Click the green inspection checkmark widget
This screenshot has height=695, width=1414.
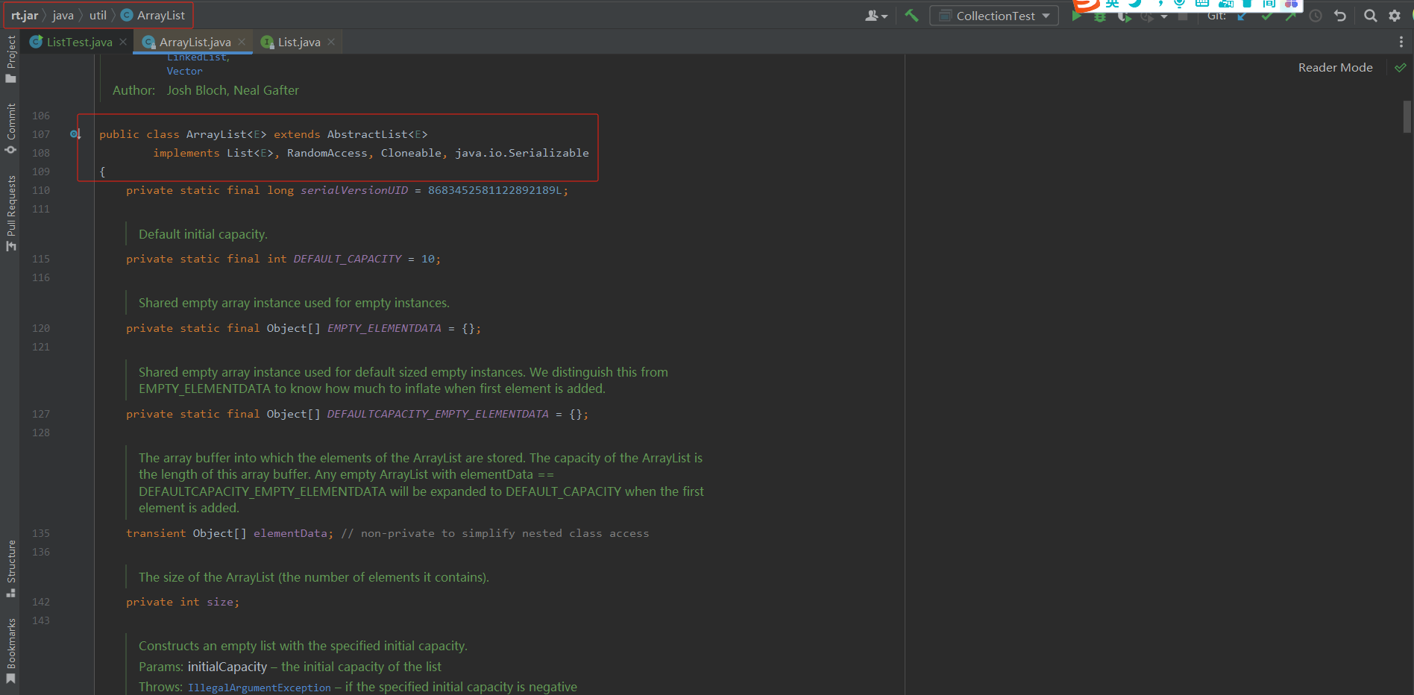point(1401,67)
